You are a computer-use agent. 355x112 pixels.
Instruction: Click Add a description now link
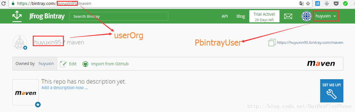(64, 88)
